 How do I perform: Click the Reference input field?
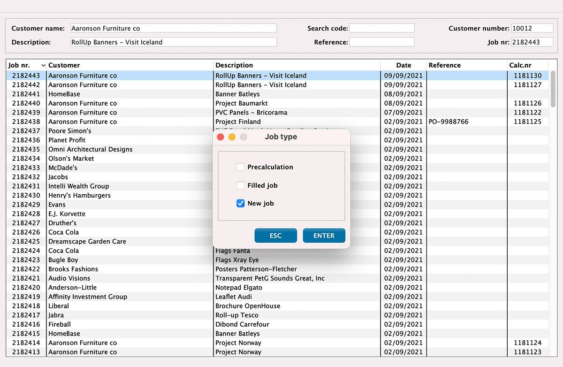pos(381,41)
